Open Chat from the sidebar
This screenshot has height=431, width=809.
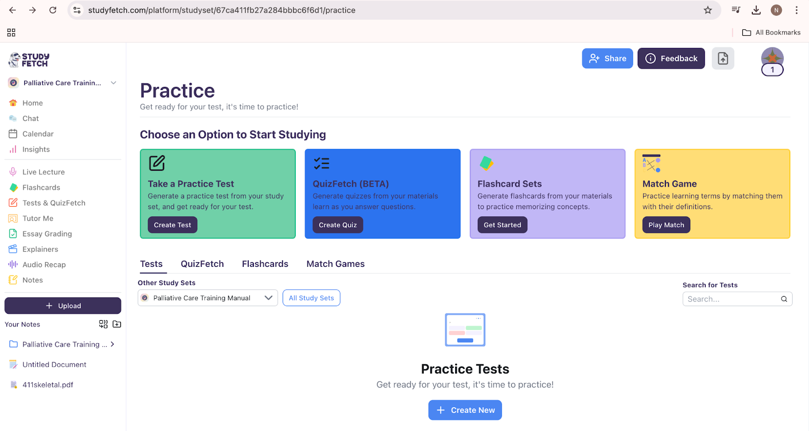pos(30,118)
